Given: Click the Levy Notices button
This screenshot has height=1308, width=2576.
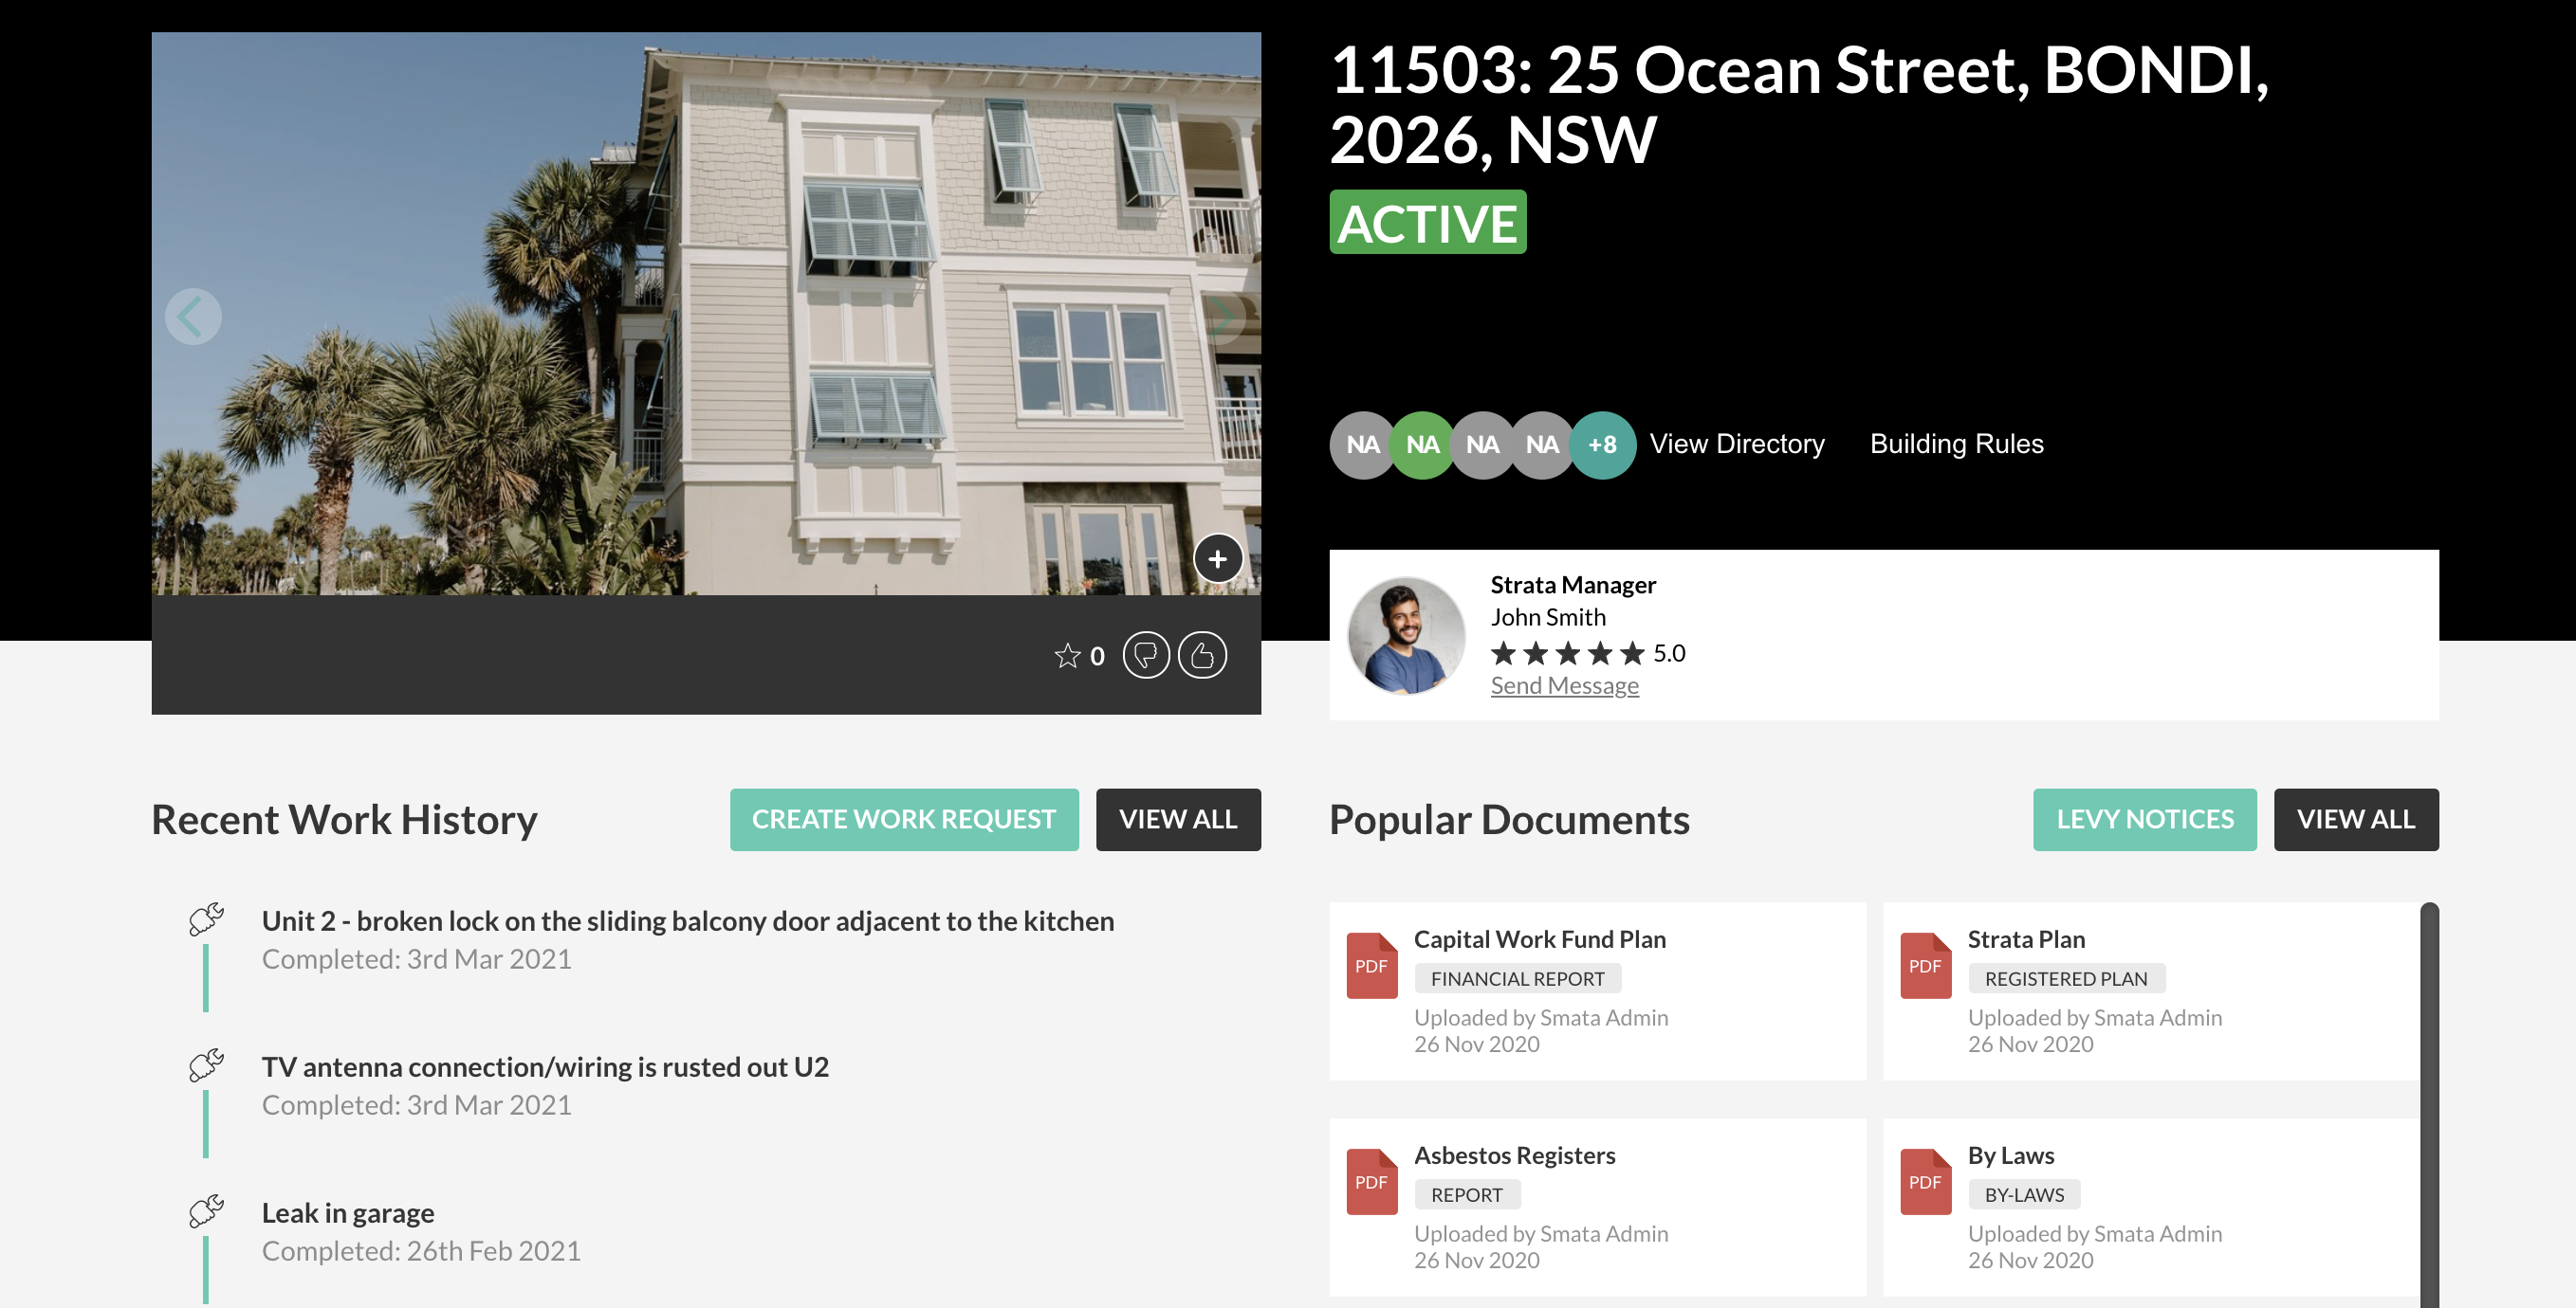Looking at the screenshot, I should tap(2144, 819).
